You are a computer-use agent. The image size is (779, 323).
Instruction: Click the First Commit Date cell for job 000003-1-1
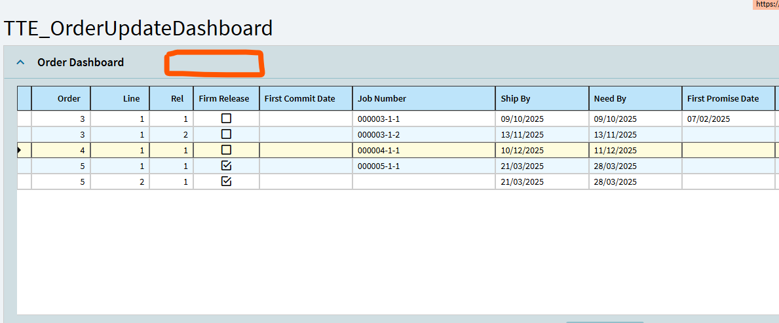click(306, 119)
